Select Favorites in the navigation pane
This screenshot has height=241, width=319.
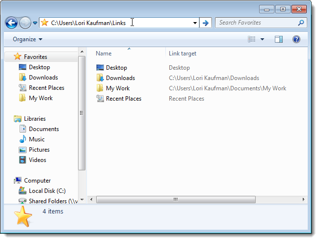pyautogui.click(x=35, y=56)
